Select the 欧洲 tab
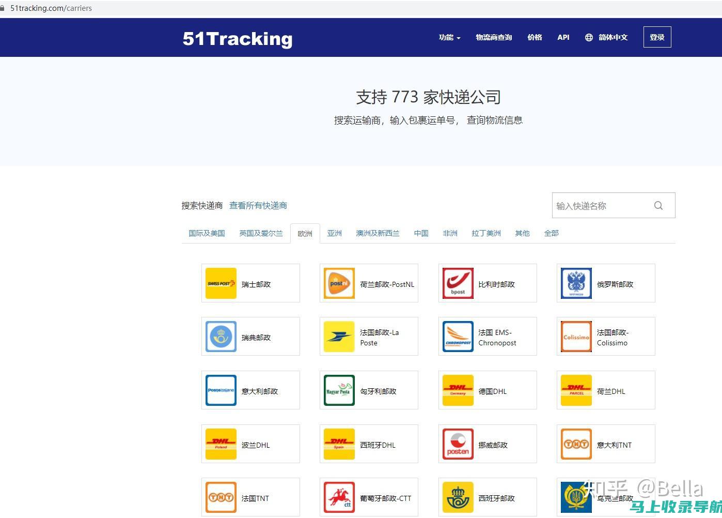Screen dimensions: 722x518 coord(305,234)
